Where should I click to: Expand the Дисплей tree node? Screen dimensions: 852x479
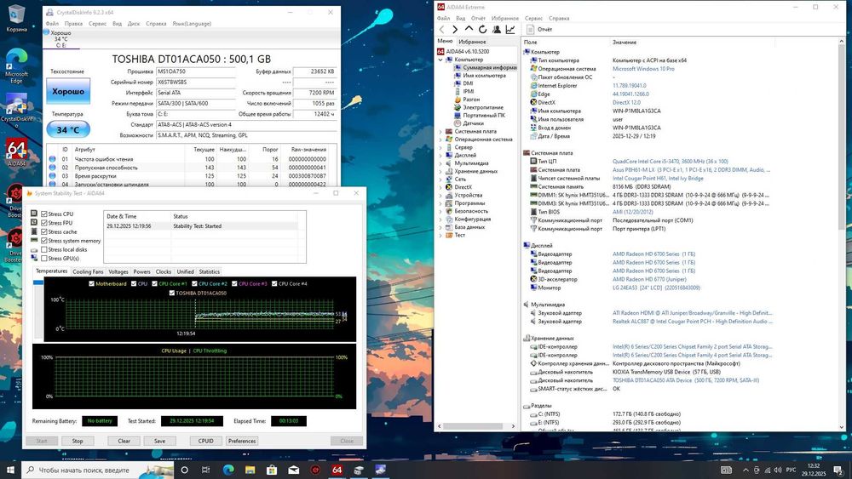tap(440, 155)
